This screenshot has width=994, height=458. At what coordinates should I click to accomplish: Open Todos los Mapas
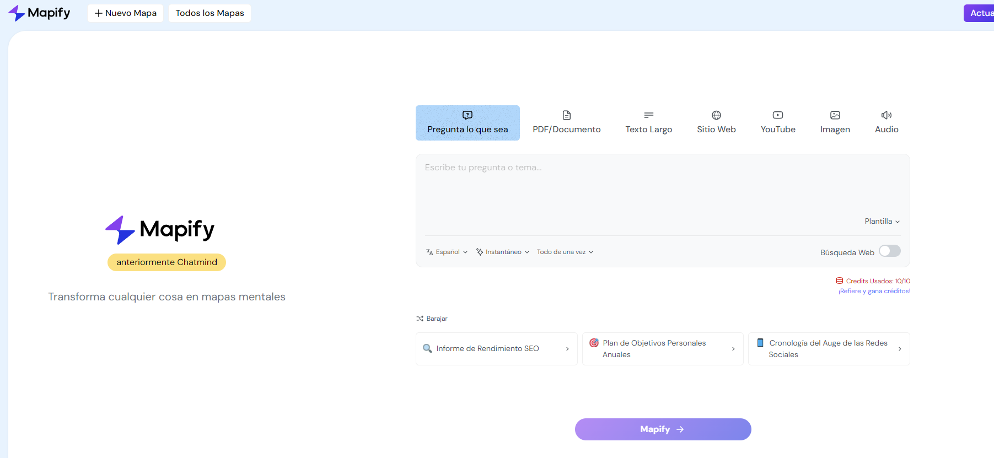(209, 13)
